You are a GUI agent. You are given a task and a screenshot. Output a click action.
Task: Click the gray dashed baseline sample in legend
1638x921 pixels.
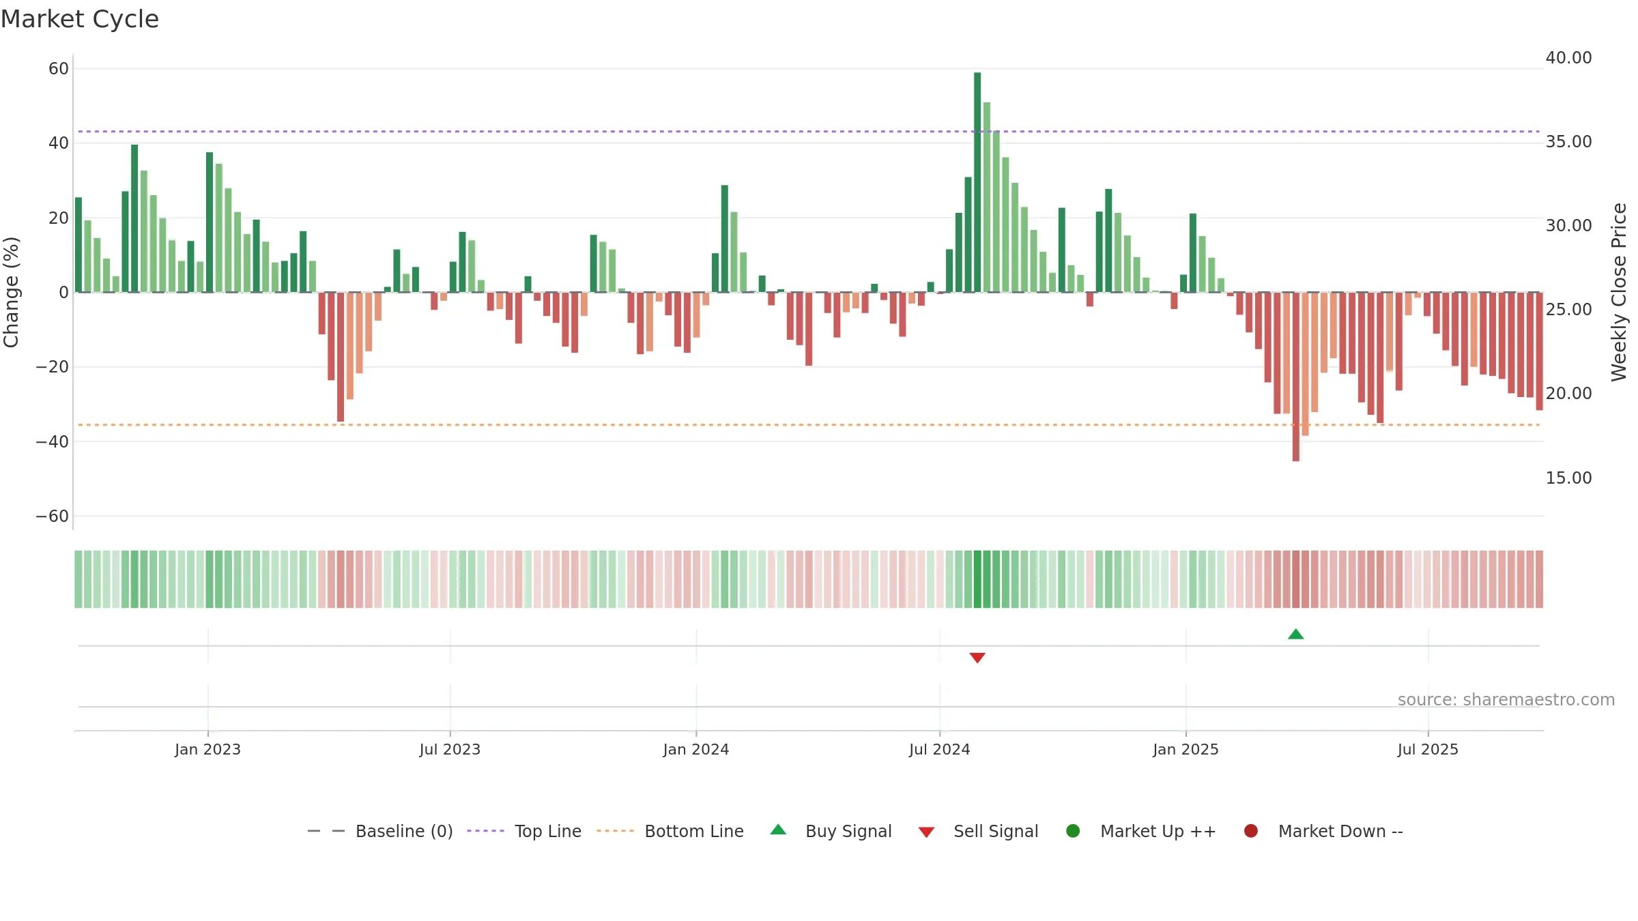pos(326,831)
